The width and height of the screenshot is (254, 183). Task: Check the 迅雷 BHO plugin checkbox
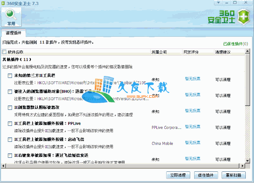[x=10, y=92]
